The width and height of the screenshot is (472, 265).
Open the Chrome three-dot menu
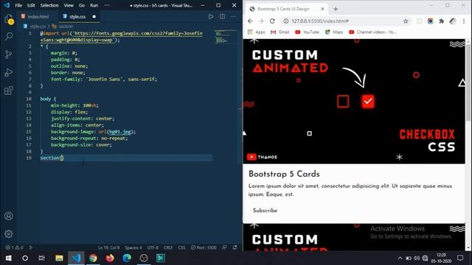click(x=464, y=21)
